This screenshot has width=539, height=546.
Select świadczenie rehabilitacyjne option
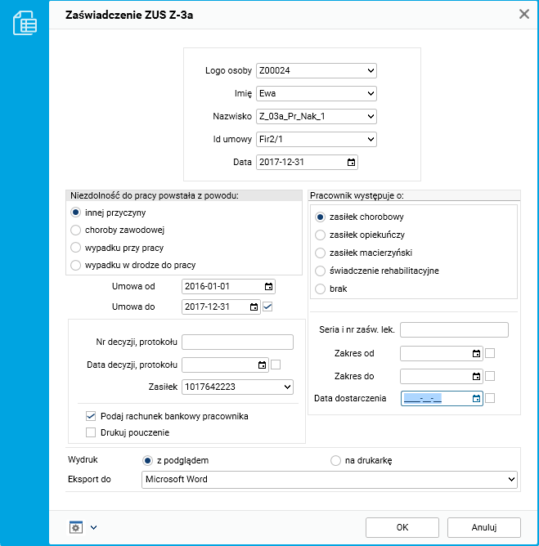point(320,271)
